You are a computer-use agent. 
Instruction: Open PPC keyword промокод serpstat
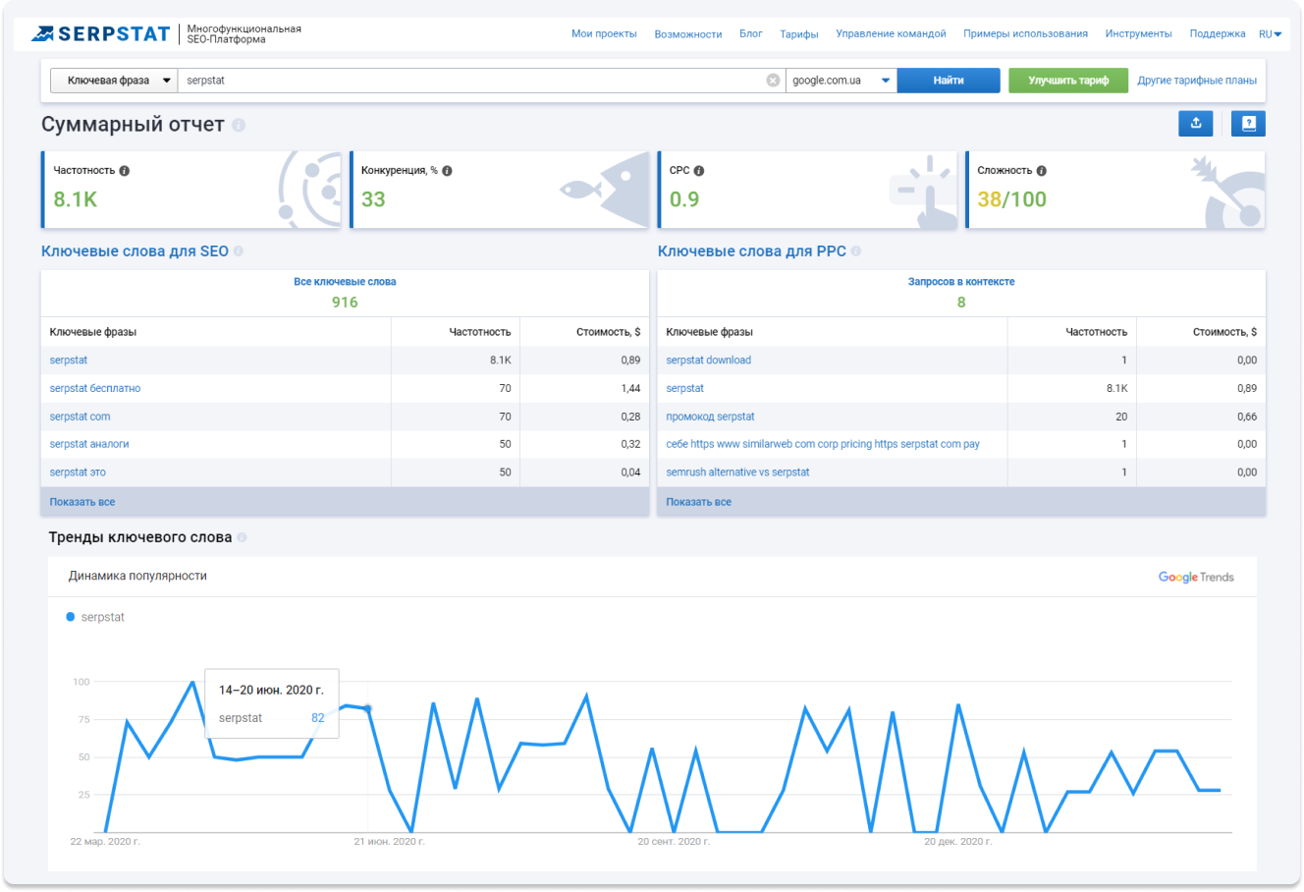[x=711, y=417]
